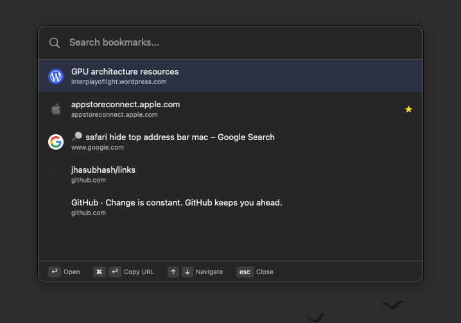Viewport: 461px width, 323px height.
Task: Click the WordPress favicon
Action: 56,76
